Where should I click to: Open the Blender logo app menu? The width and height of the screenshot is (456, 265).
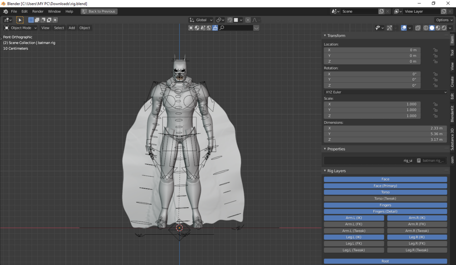(5, 11)
